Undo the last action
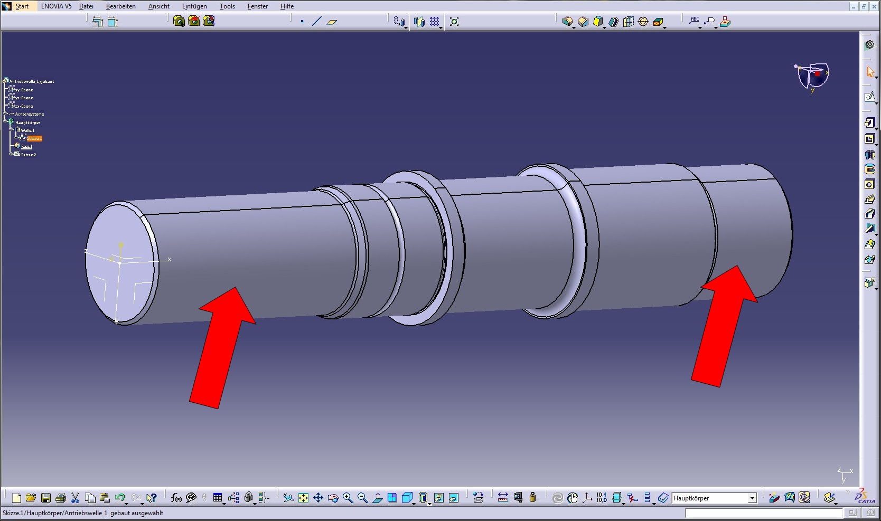 coord(119,498)
